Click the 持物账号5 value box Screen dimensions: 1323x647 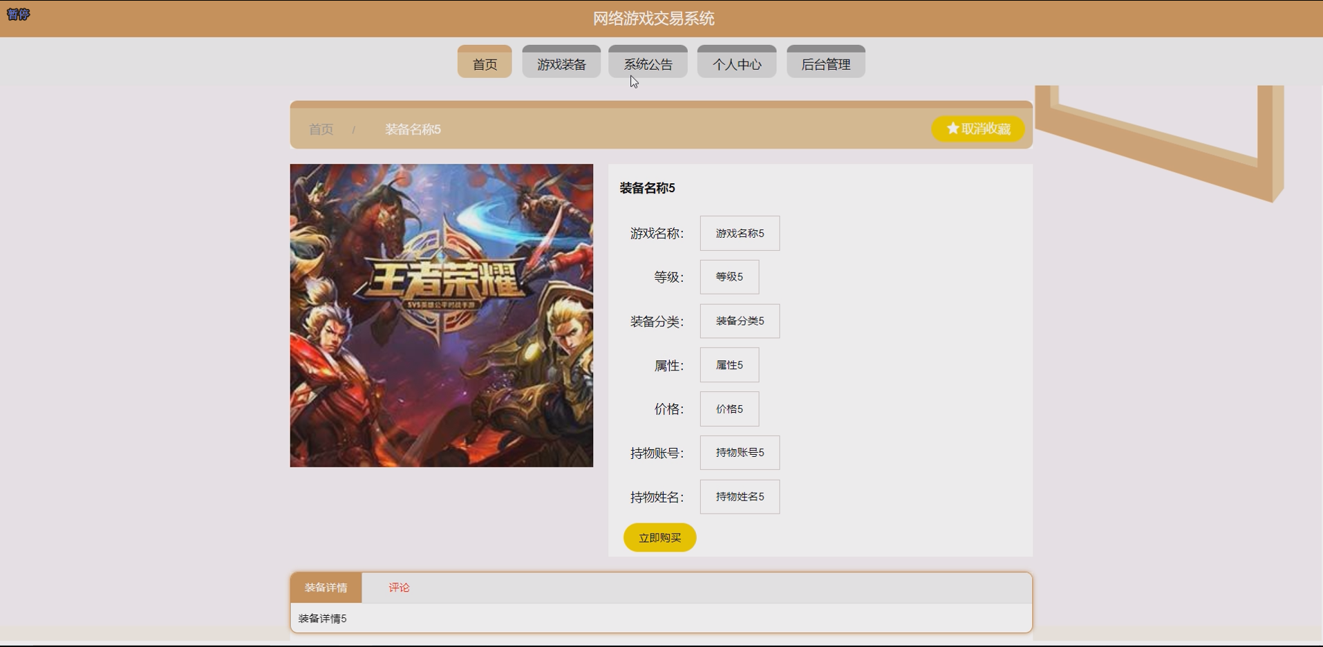click(x=740, y=453)
